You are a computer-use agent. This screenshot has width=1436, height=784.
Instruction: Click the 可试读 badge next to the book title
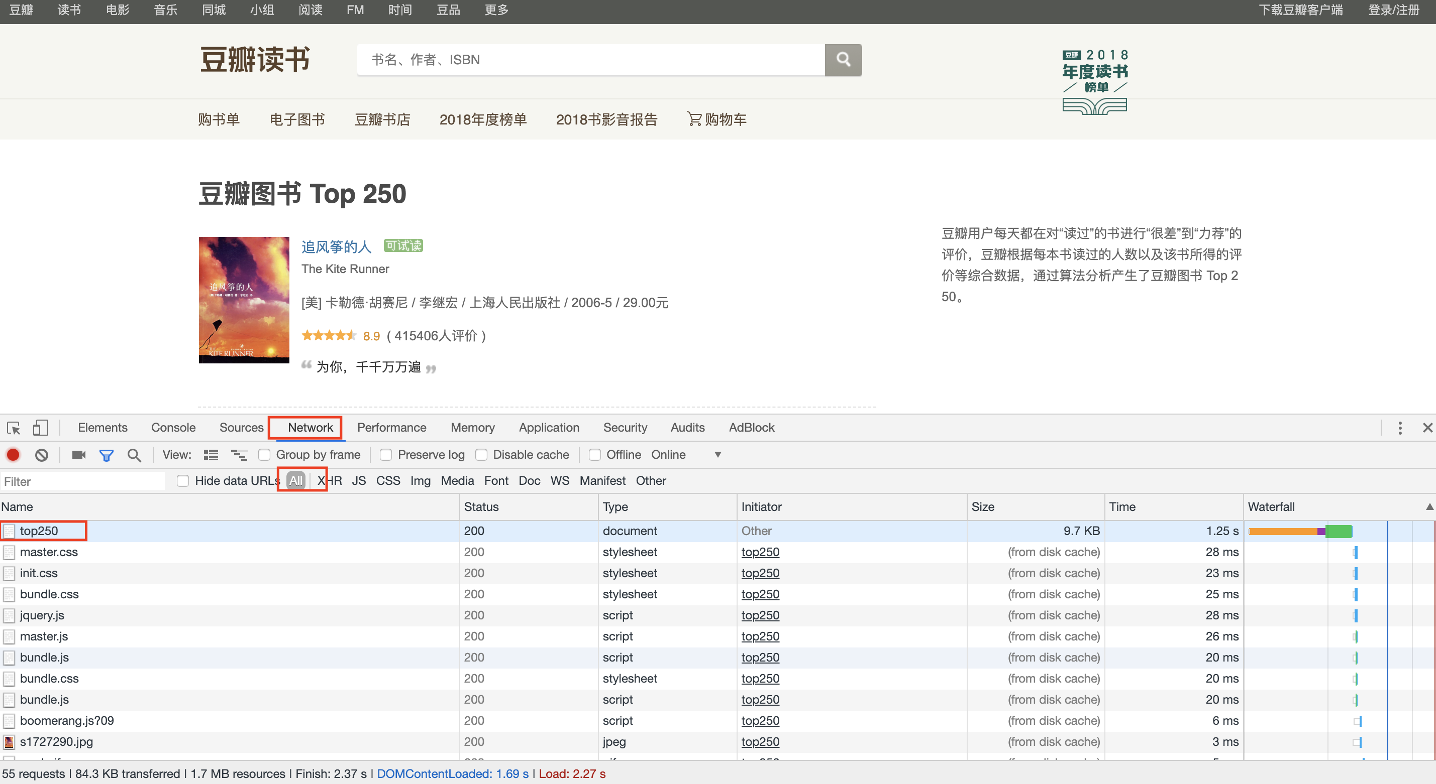click(x=403, y=245)
